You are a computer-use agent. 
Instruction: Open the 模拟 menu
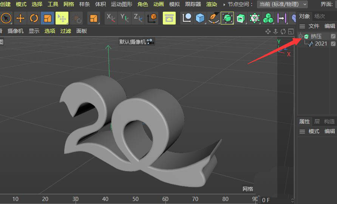coord(175,4)
